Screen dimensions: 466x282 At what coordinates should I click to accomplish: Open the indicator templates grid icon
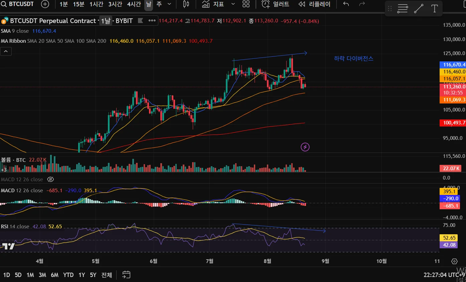[246, 4]
